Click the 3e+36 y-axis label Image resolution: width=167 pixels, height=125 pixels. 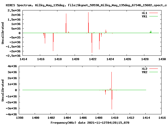click(12, 72)
